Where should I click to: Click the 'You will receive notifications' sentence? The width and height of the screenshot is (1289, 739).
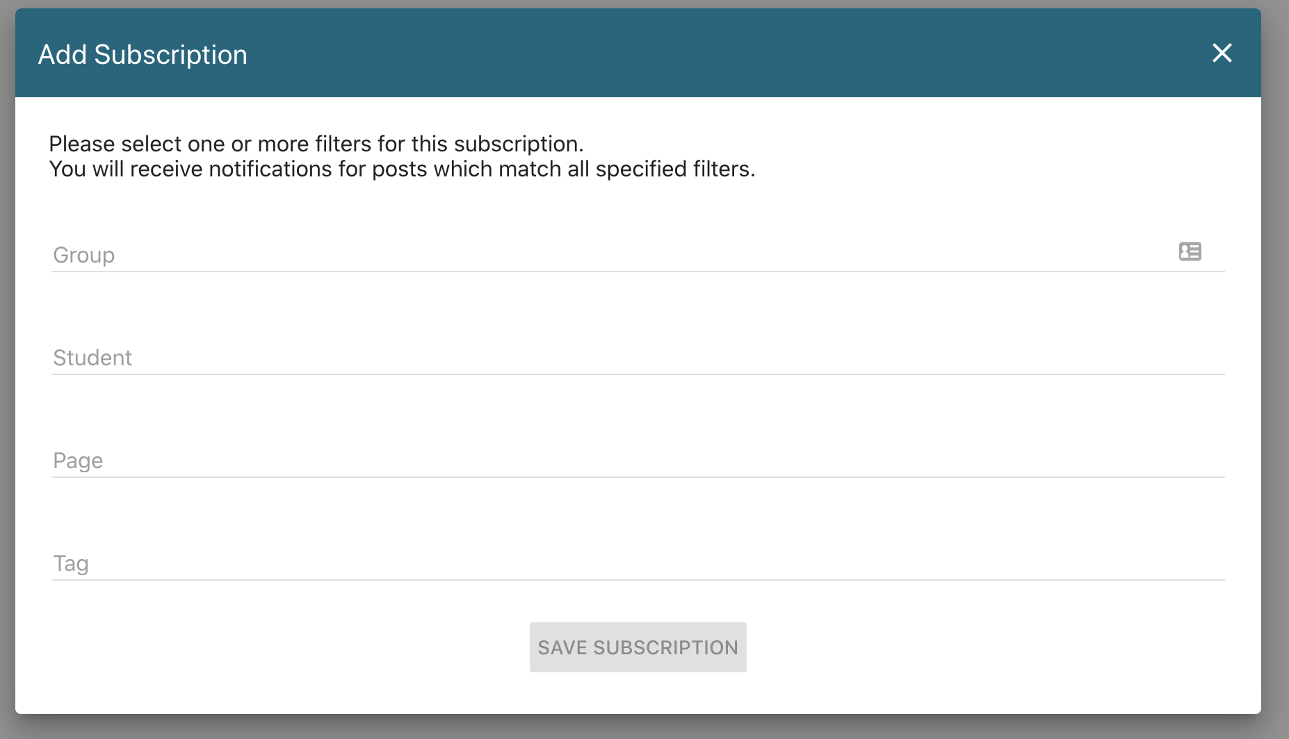tap(402, 169)
